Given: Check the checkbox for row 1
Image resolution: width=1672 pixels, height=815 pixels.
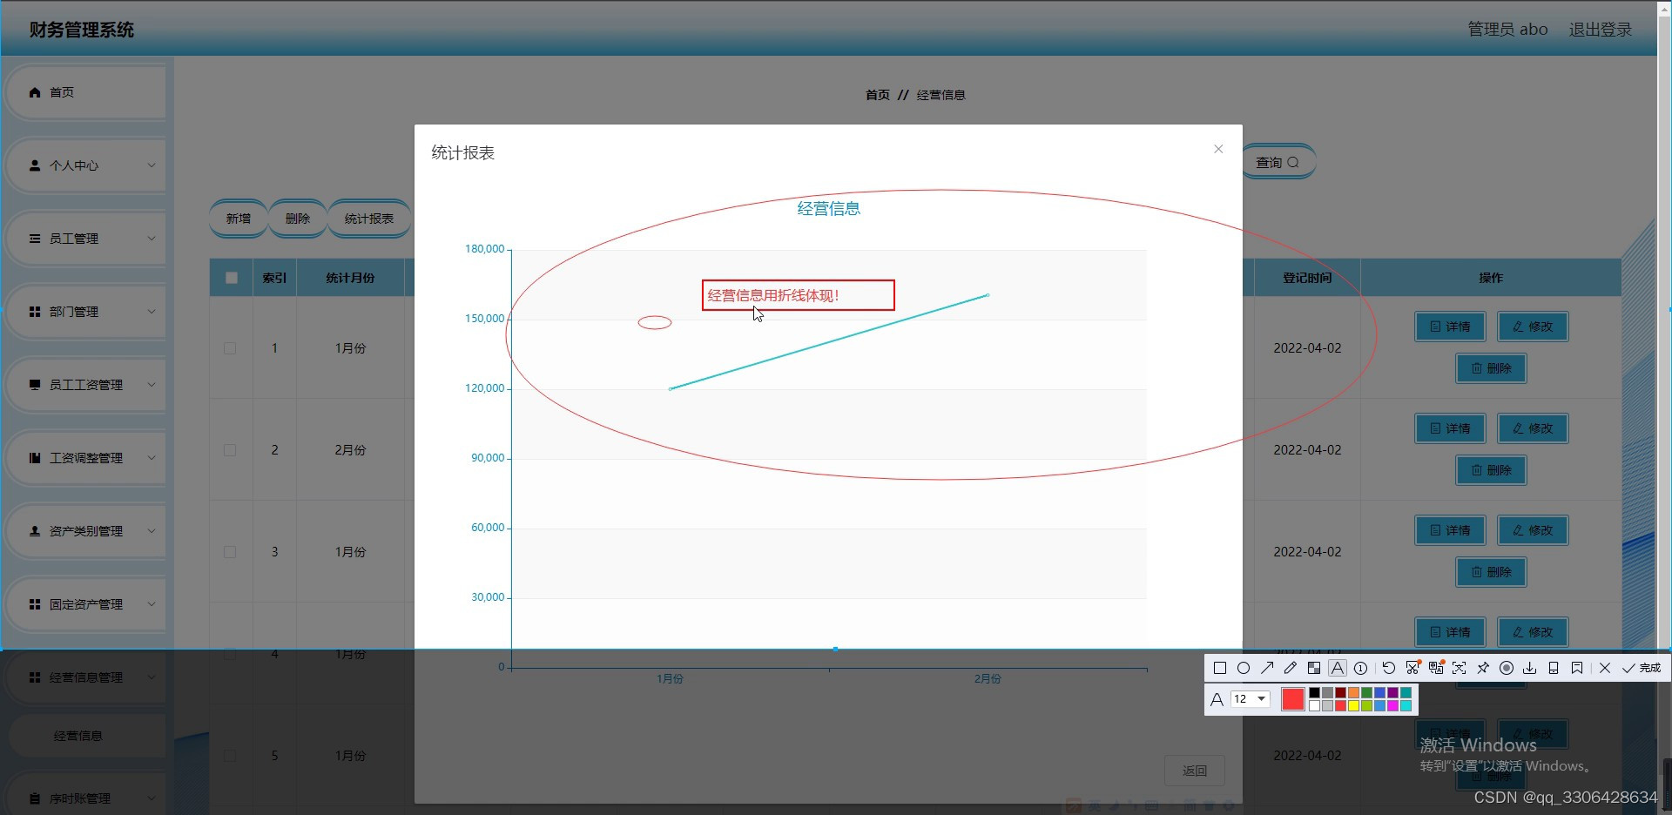Looking at the screenshot, I should [230, 348].
